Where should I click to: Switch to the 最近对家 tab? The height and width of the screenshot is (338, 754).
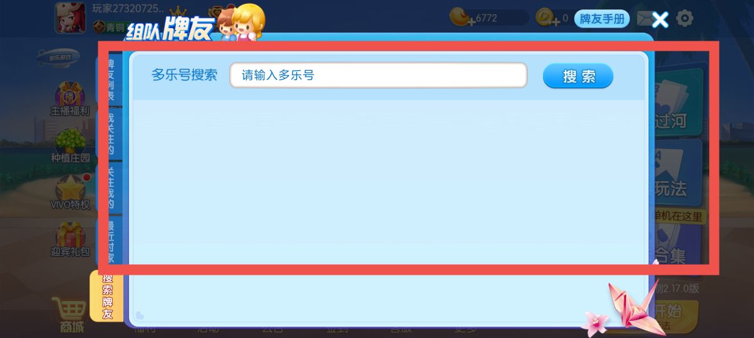point(110,241)
